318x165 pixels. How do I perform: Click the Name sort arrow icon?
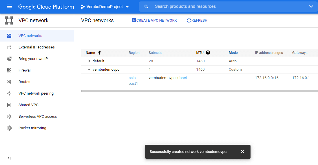click(x=100, y=53)
